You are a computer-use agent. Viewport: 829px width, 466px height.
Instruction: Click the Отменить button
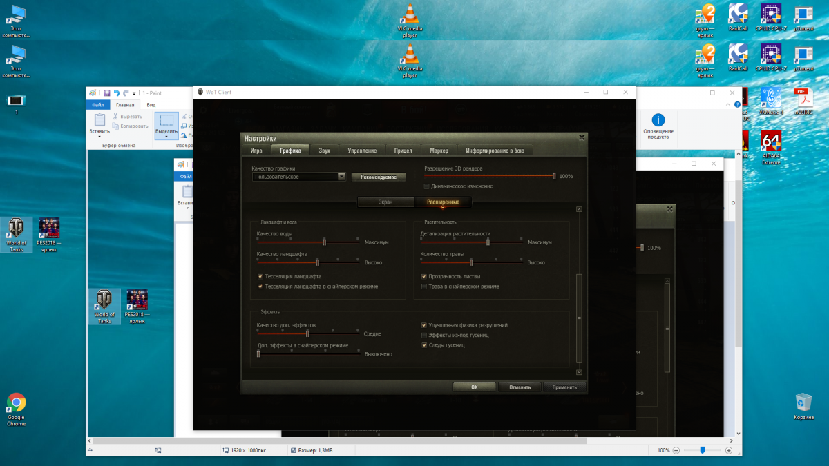(x=520, y=387)
